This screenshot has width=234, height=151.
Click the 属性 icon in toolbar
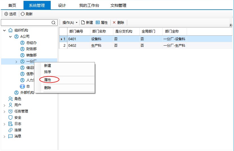coord(98,22)
